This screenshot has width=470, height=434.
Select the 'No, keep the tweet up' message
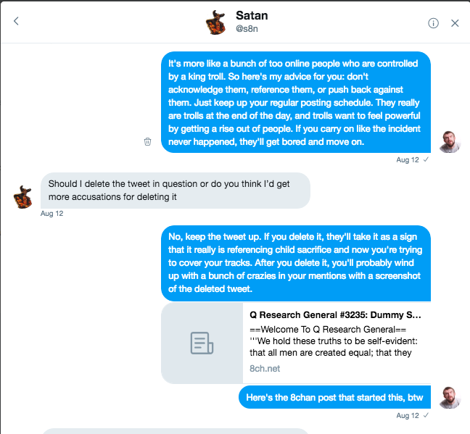(x=296, y=263)
